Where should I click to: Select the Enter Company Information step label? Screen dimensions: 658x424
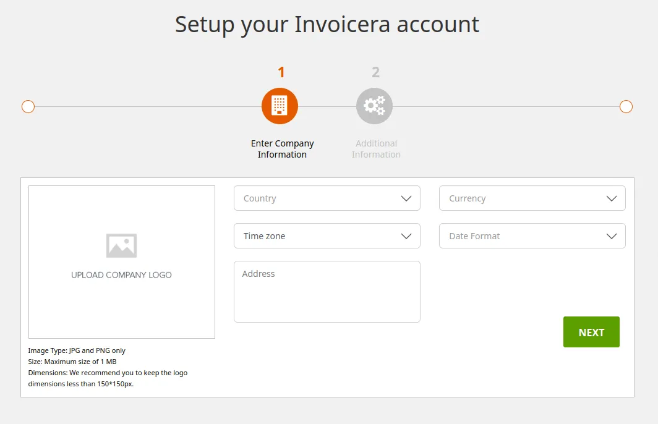click(282, 149)
